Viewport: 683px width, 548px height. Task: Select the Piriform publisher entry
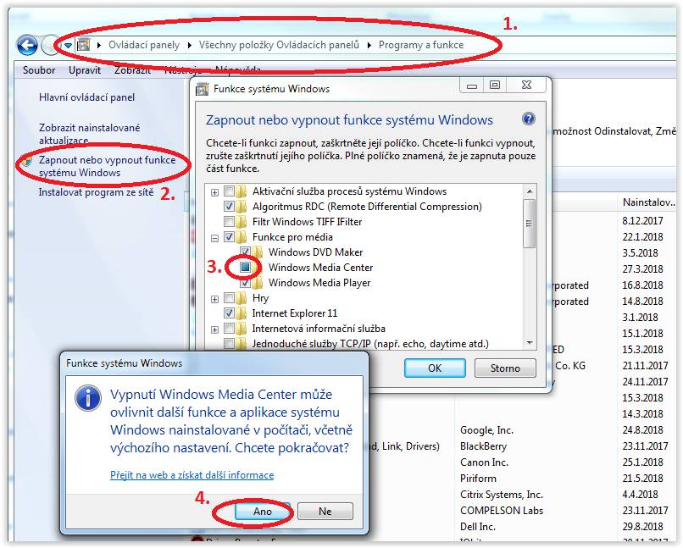478,479
